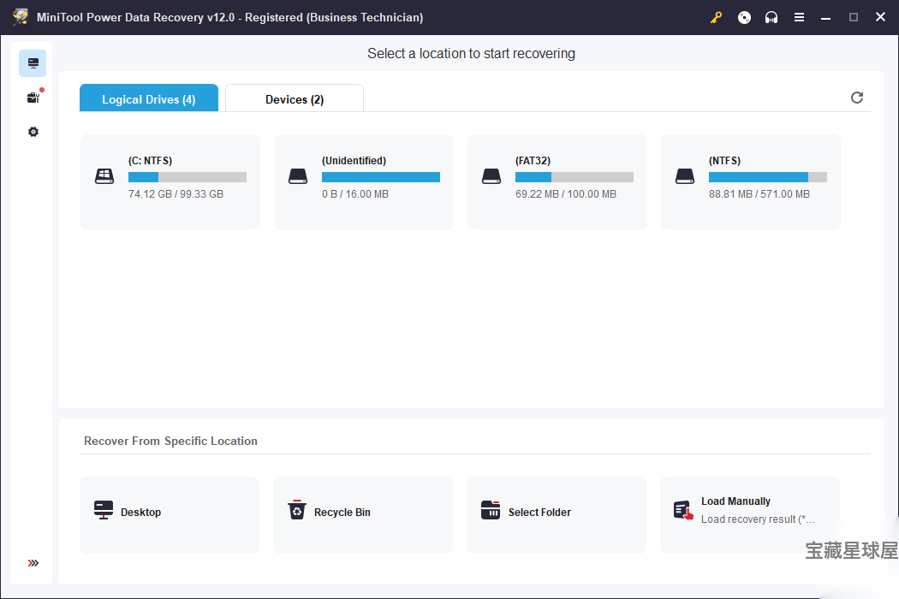Click the Load Manually icon

(683, 510)
